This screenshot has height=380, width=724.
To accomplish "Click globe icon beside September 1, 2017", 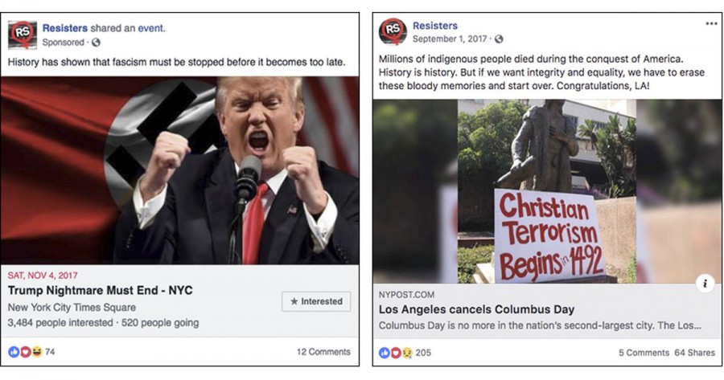I will [x=499, y=39].
